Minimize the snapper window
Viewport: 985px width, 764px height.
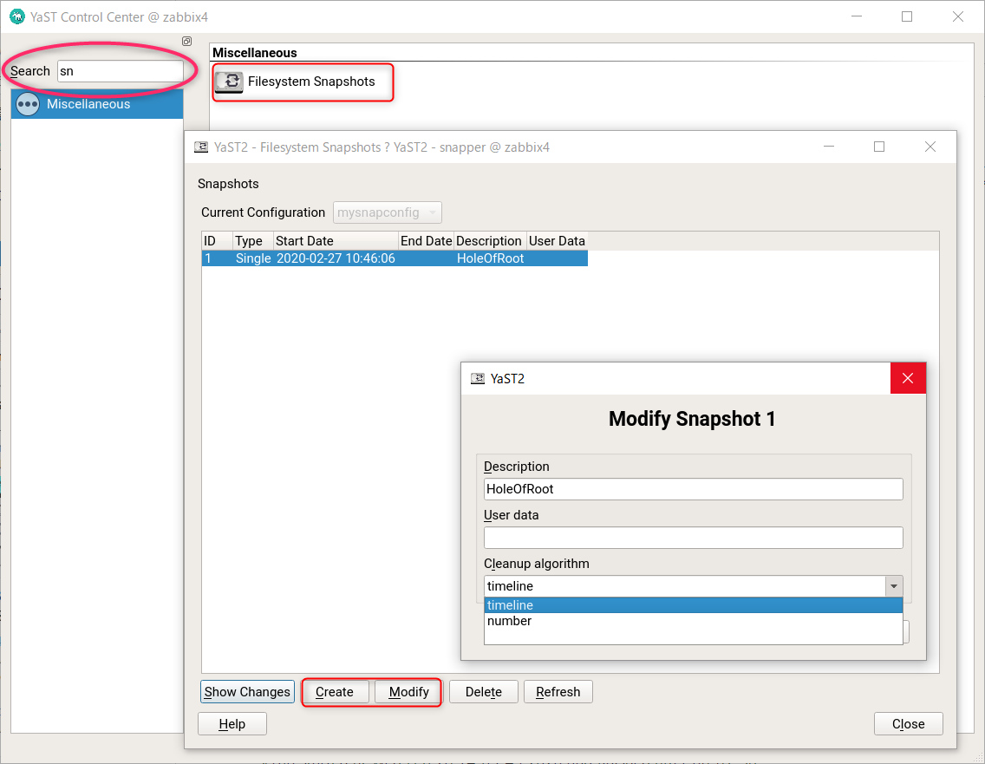click(829, 147)
